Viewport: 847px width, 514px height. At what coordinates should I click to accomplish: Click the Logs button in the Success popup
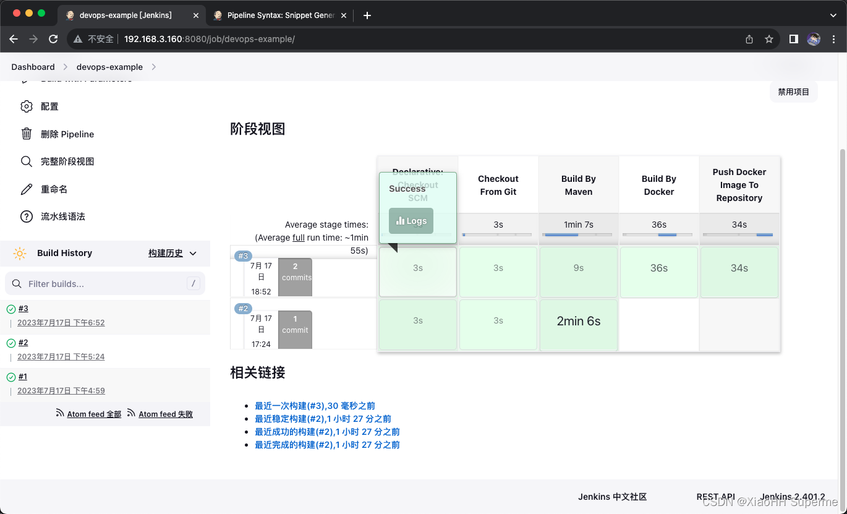411,221
